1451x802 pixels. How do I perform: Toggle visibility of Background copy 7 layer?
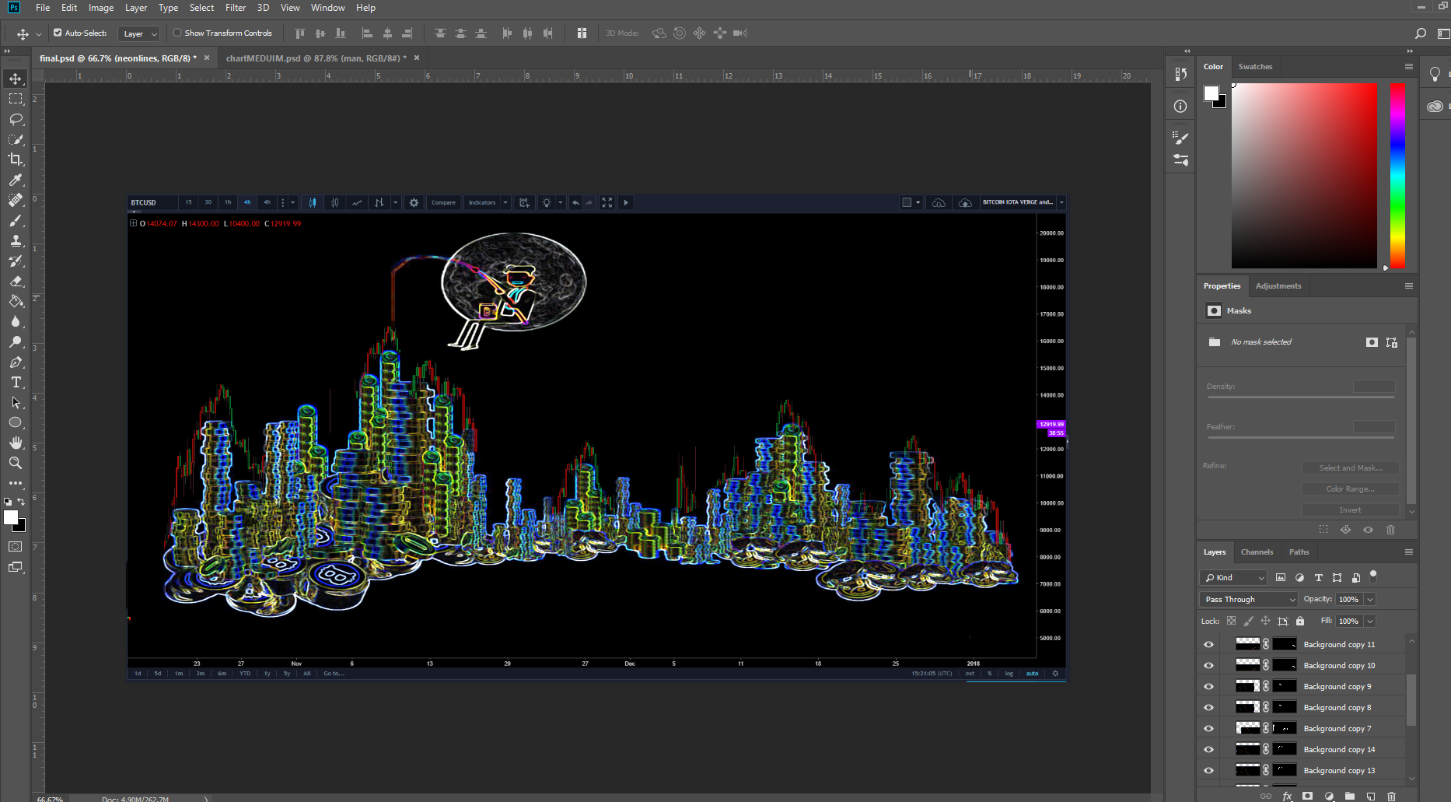[1208, 728]
